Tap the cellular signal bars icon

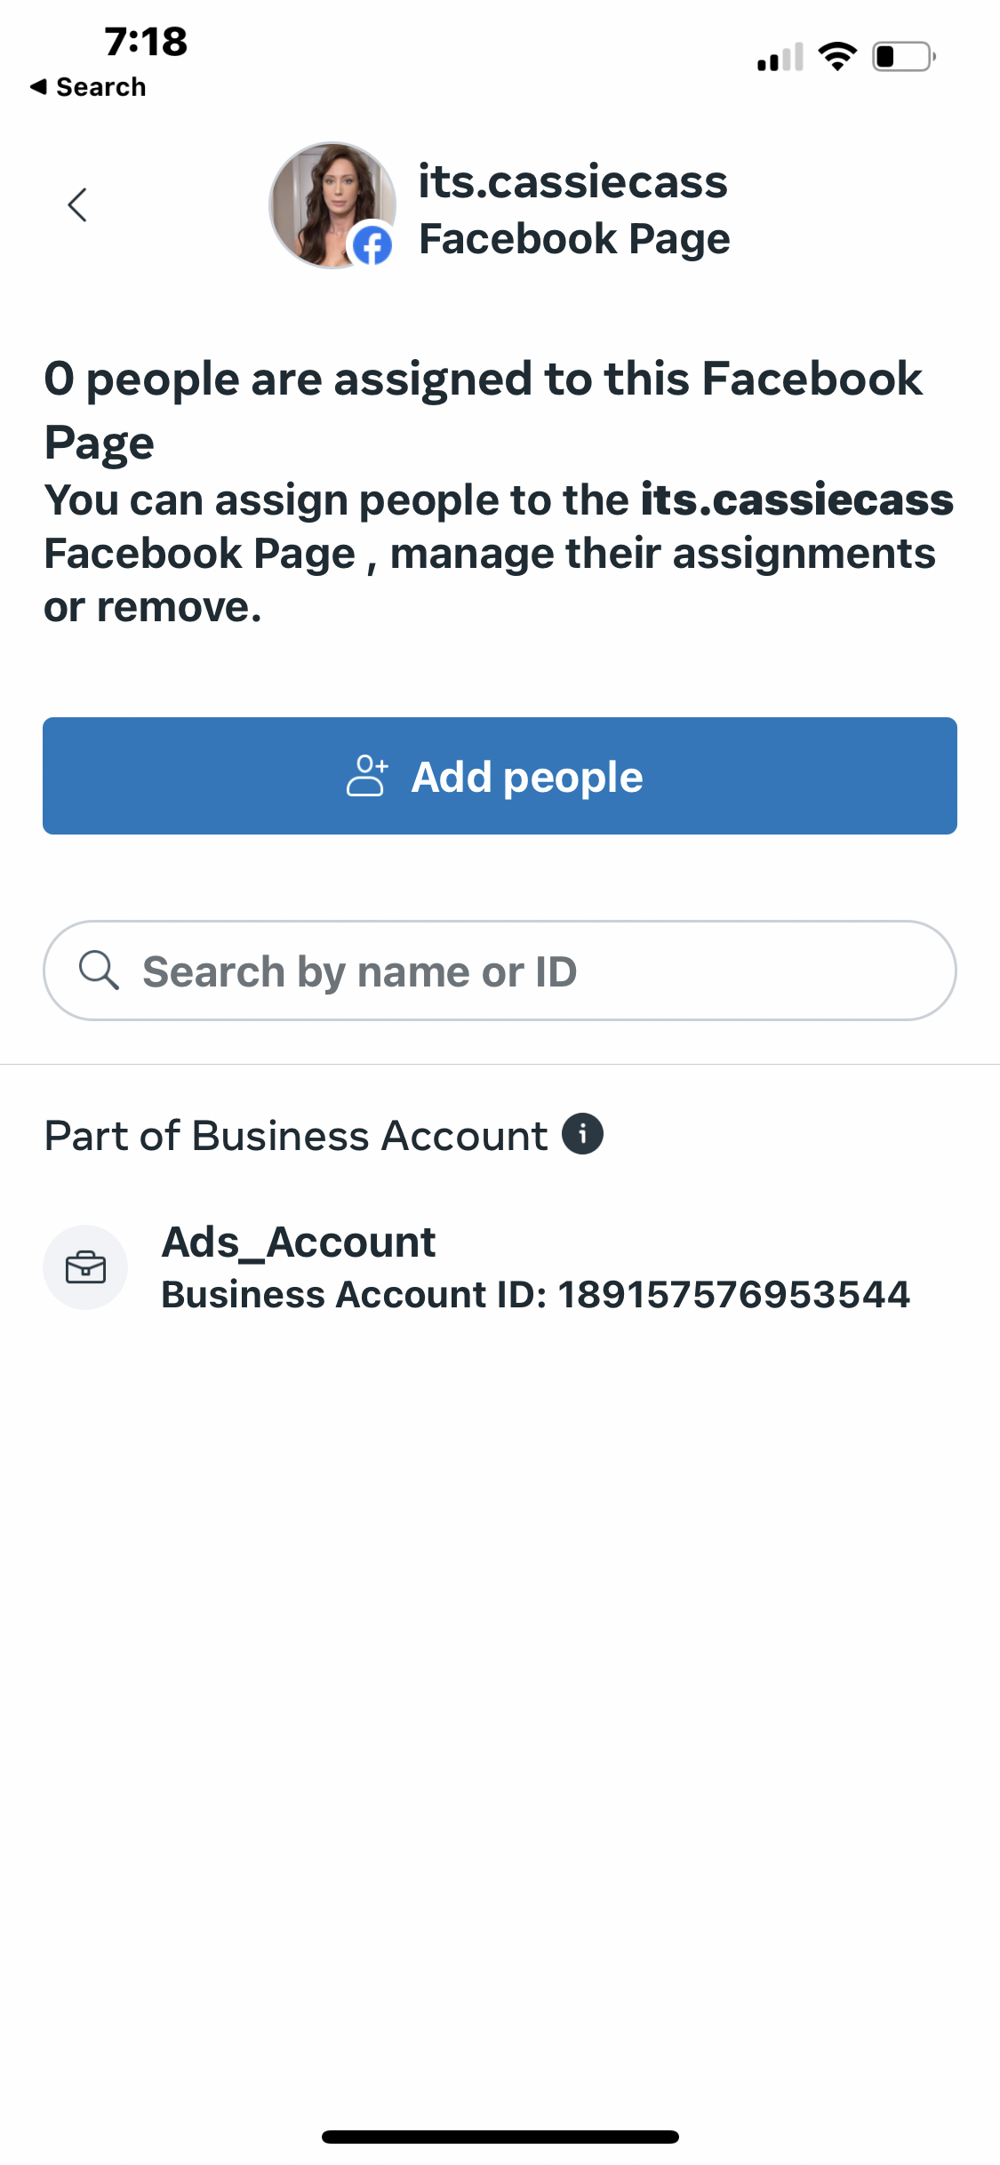pos(779,57)
